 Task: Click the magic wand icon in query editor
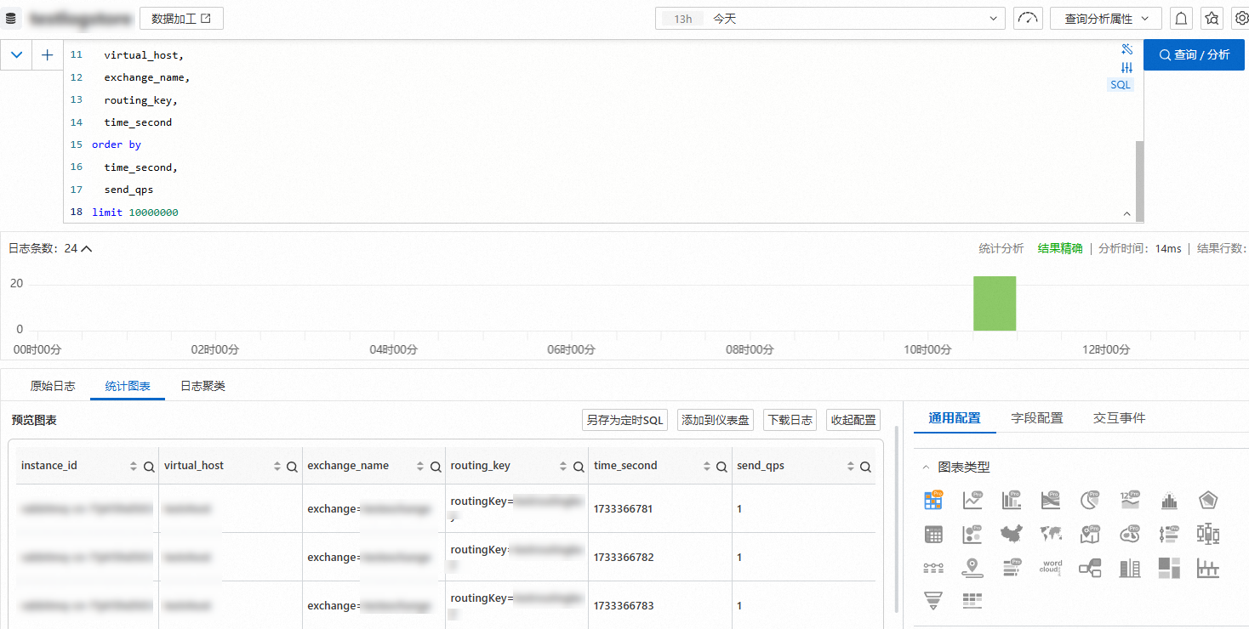pyautogui.click(x=1126, y=49)
